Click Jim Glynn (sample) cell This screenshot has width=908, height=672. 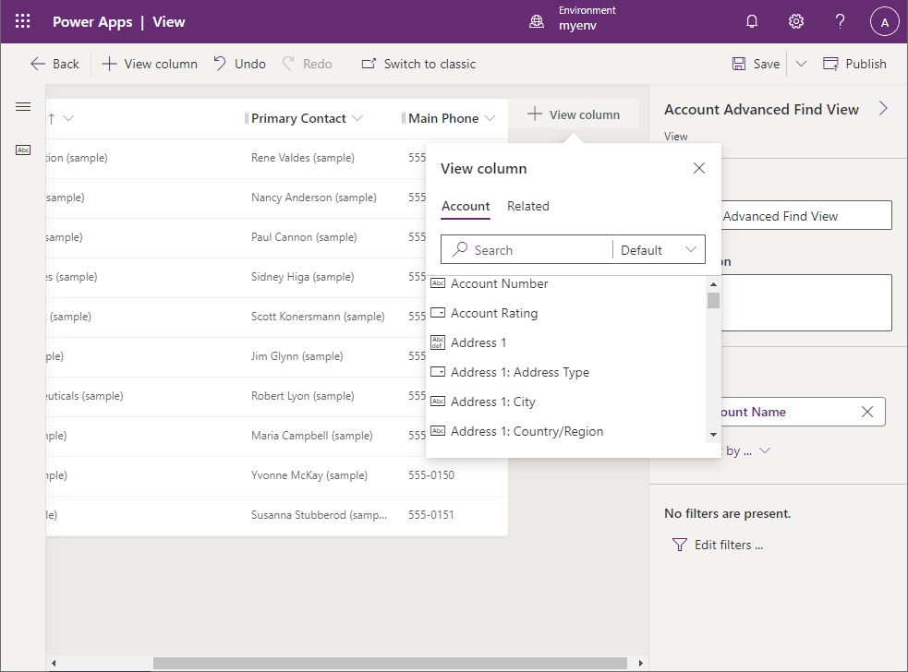tap(297, 356)
